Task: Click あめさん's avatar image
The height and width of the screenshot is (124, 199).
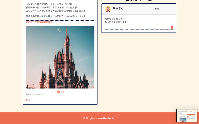Action: 108,9
